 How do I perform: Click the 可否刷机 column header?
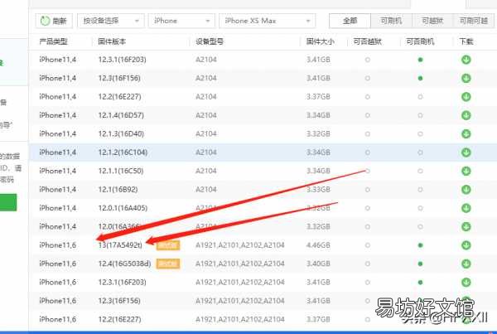tap(420, 41)
